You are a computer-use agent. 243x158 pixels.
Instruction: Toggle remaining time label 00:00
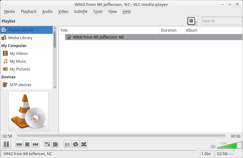click(x=235, y=136)
